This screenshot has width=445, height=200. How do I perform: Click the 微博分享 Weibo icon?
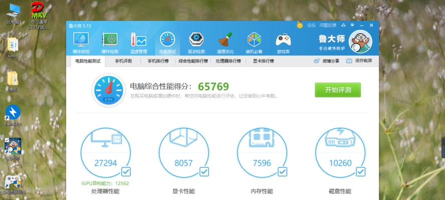[x=316, y=60]
